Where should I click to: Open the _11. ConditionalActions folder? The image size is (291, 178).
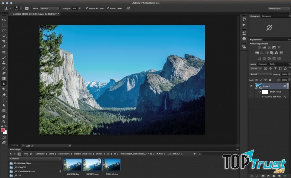24,171
